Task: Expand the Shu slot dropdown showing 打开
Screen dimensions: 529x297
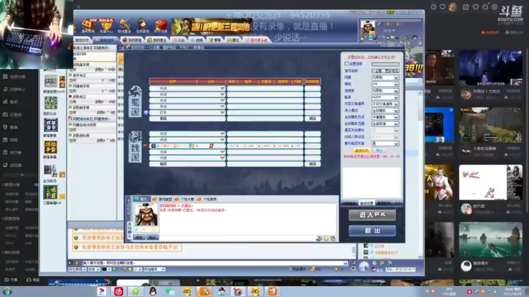Action: pyautogui.click(x=222, y=112)
